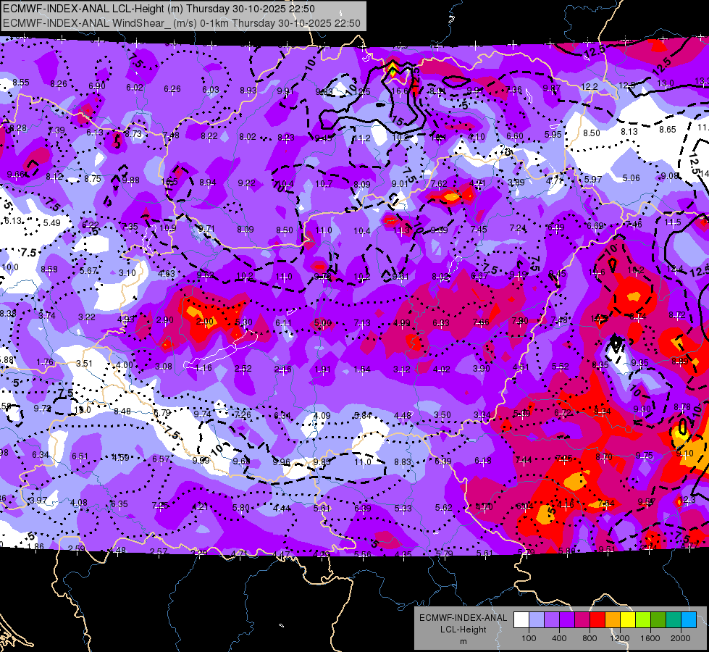Click the 7.62 wind shear value
Image resolution: width=709 pixels, height=652 pixels.
coord(439,184)
